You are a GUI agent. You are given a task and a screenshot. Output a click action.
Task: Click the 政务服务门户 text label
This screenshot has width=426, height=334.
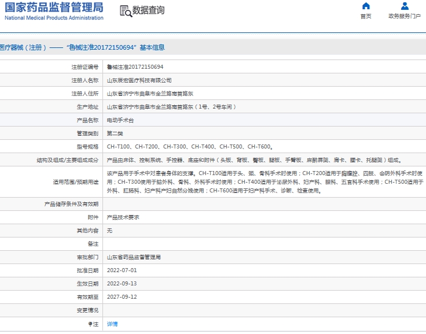click(405, 16)
